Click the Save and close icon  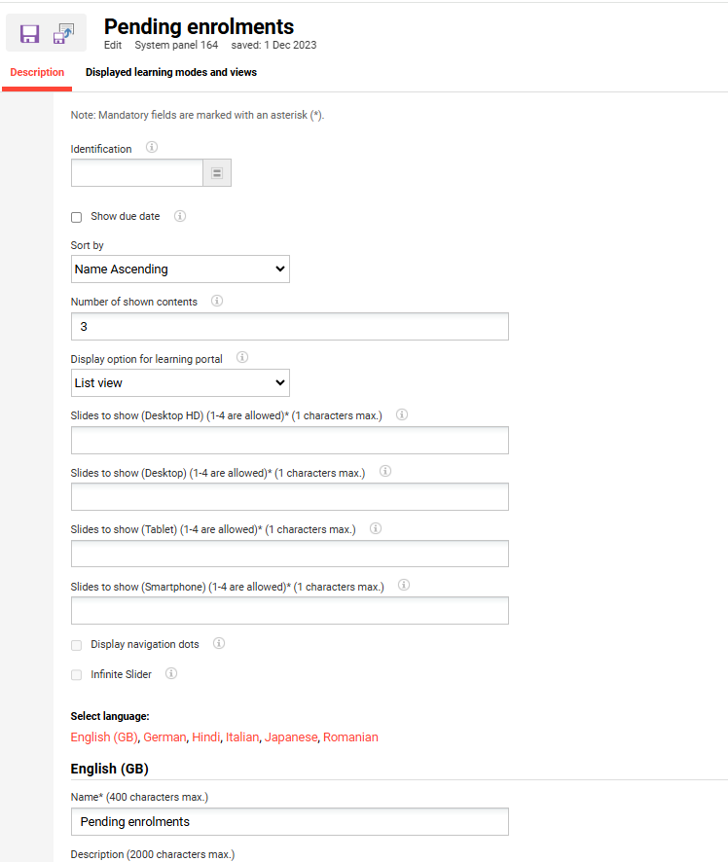pyautogui.click(x=64, y=34)
